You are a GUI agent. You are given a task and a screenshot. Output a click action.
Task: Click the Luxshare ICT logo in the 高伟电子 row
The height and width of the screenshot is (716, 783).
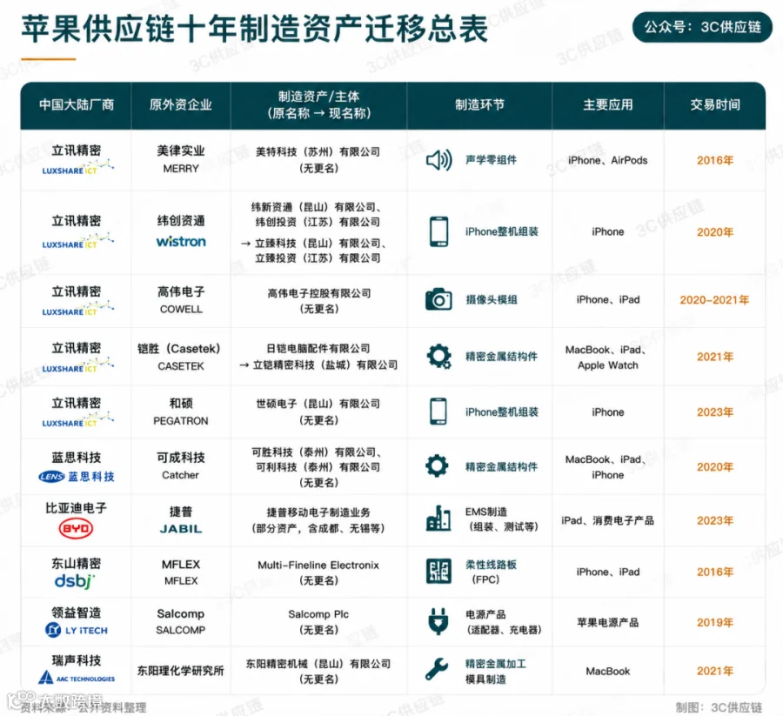[77, 309]
